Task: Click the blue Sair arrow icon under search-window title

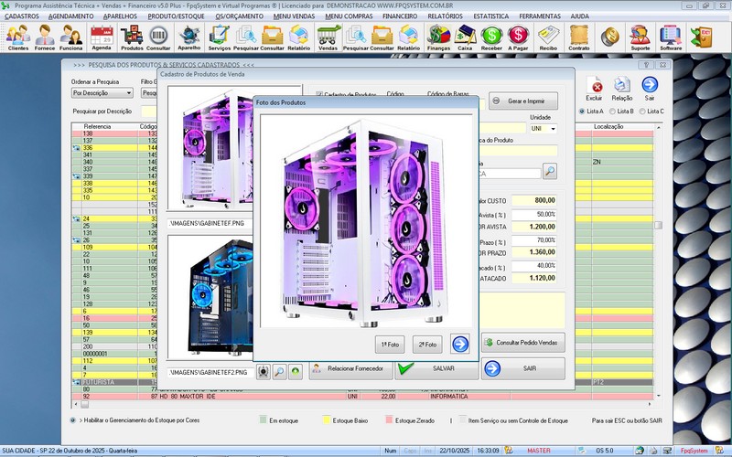Action: click(x=650, y=89)
